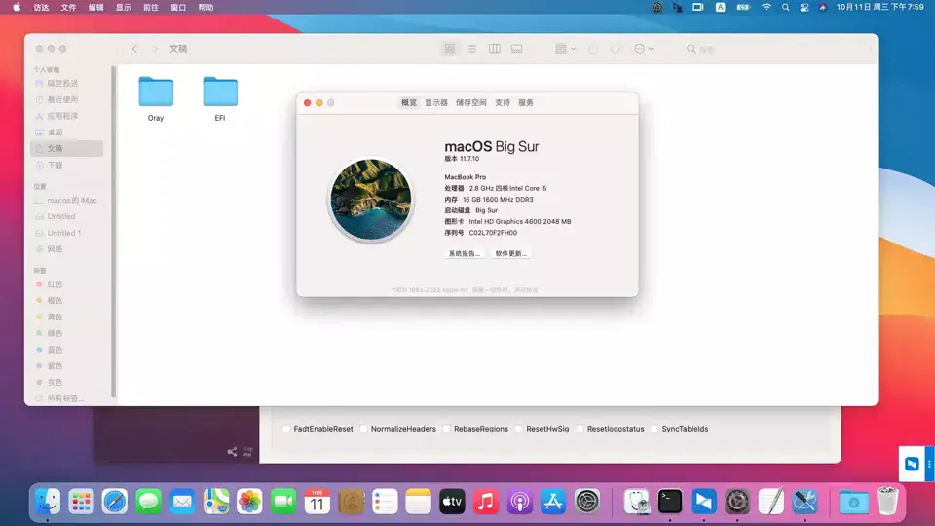Screen dimensions: 935x526
Task: Toggle the SyncTableIds checkbox
Action: click(x=654, y=429)
